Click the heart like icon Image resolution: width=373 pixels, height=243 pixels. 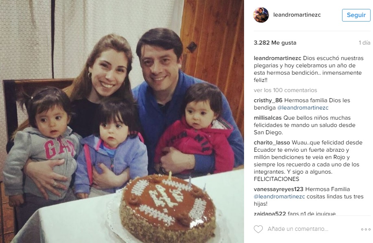point(258,229)
